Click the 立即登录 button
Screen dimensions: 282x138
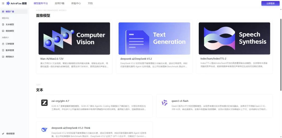271,3
